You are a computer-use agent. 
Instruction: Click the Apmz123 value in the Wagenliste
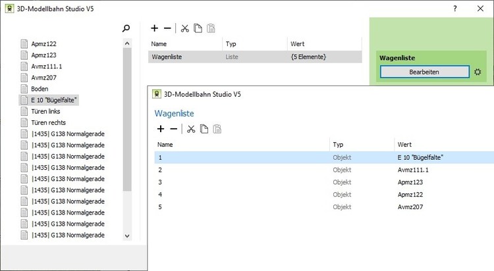[410, 182]
